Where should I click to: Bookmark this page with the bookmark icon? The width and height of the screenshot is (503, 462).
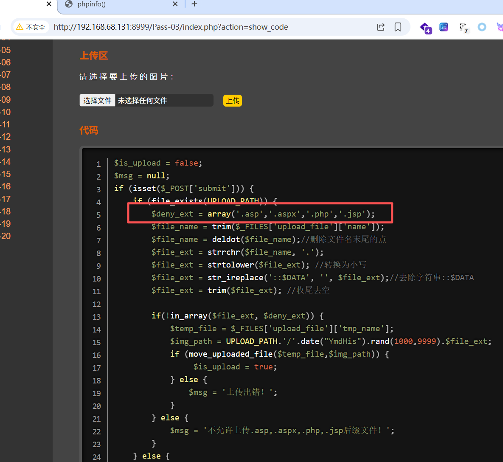[x=398, y=27]
